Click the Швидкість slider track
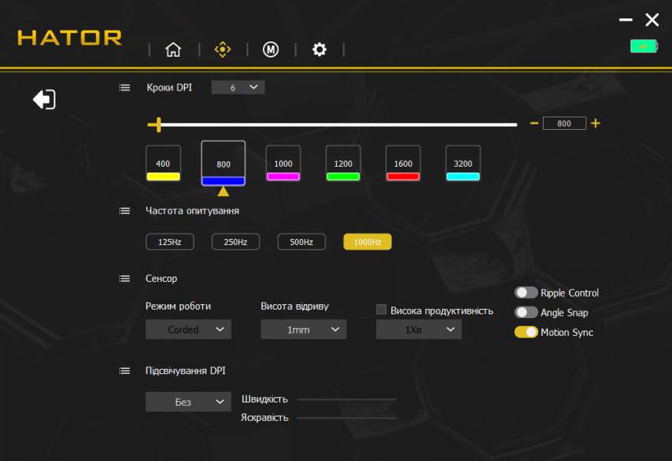Viewport: 672px width, 461px height. click(x=347, y=400)
